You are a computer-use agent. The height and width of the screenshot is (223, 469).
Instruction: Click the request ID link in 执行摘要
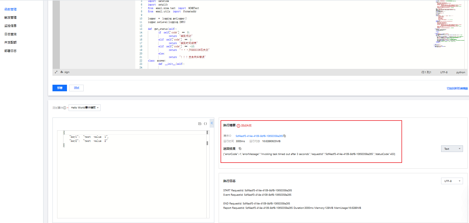[259, 136]
